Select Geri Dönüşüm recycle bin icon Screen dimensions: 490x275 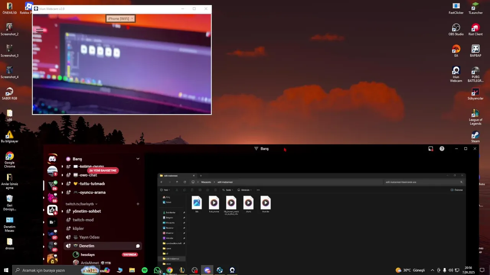coord(10,203)
